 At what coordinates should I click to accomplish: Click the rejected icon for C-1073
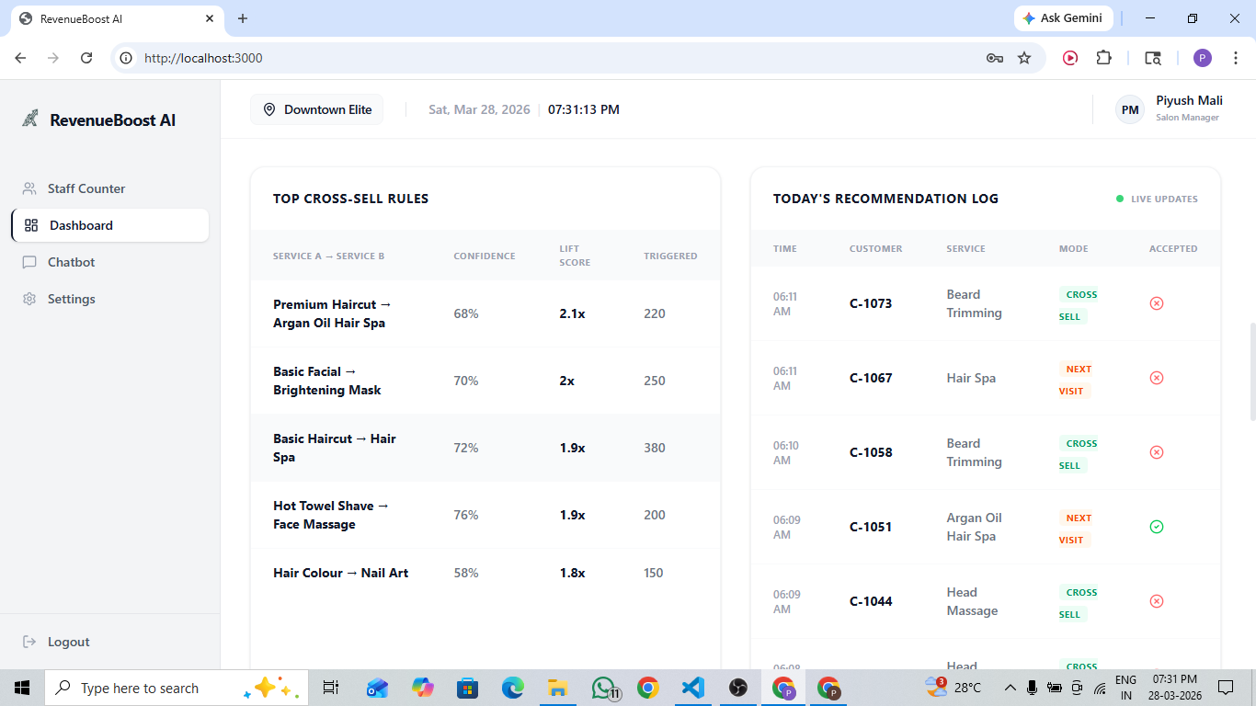click(x=1157, y=303)
